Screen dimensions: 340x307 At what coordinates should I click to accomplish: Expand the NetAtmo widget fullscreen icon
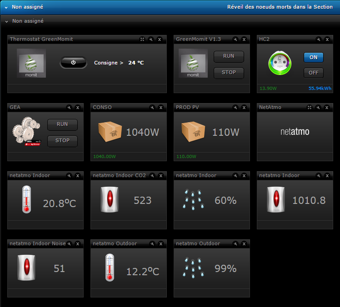click(x=310, y=108)
